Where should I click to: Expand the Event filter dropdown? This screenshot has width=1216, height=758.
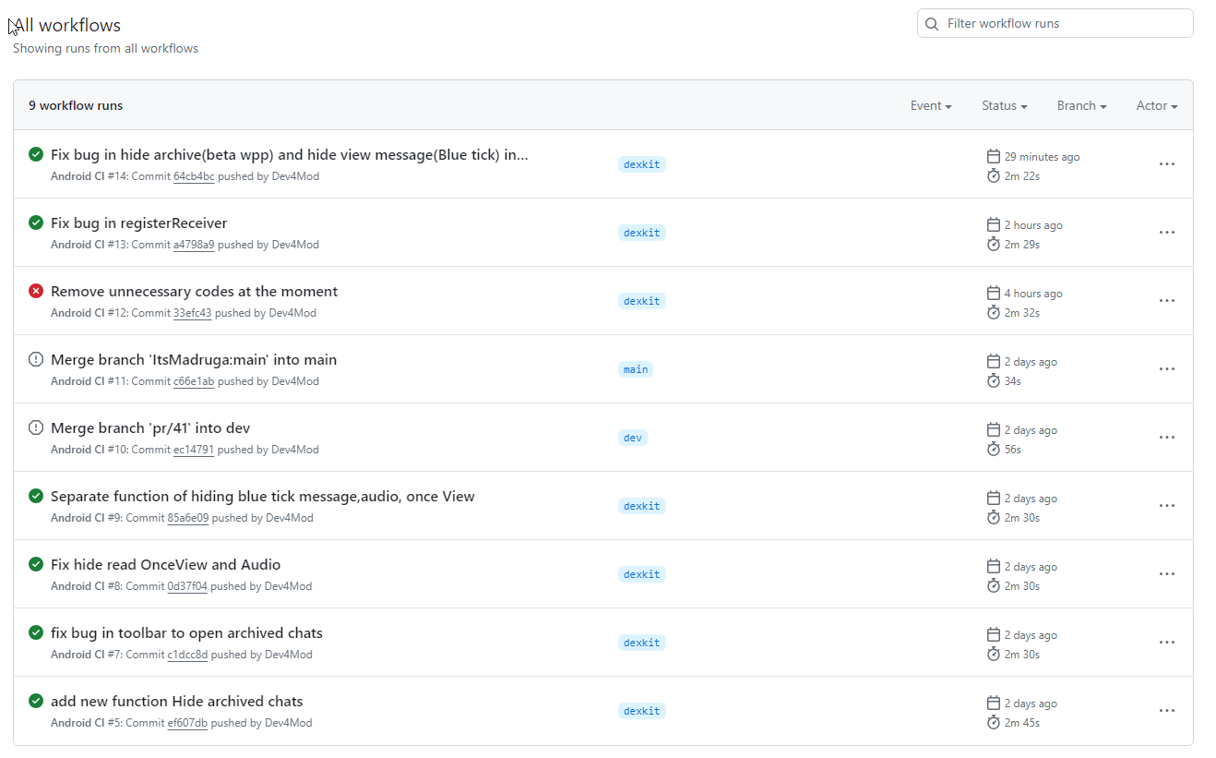click(x=930, y=106)
